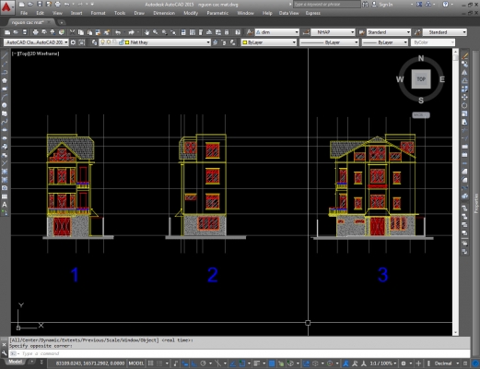This screenshot has width=480, height=369.
Task: Expand the AutoCAD Classic workspace dropdown
Action: coord(36,42)
